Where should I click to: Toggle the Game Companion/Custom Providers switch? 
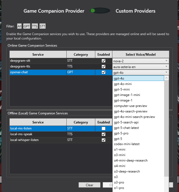[x=100, y=11]
